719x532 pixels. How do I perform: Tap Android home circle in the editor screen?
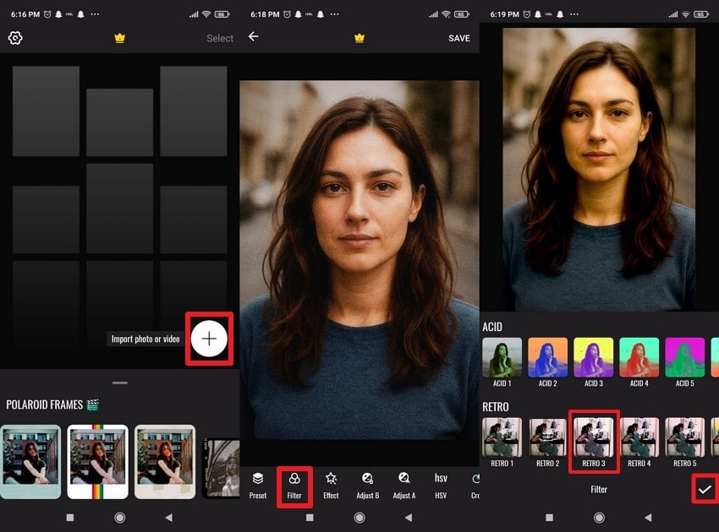click(359, 518)
